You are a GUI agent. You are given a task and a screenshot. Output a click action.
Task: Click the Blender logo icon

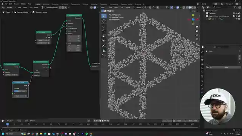[3, 4]
